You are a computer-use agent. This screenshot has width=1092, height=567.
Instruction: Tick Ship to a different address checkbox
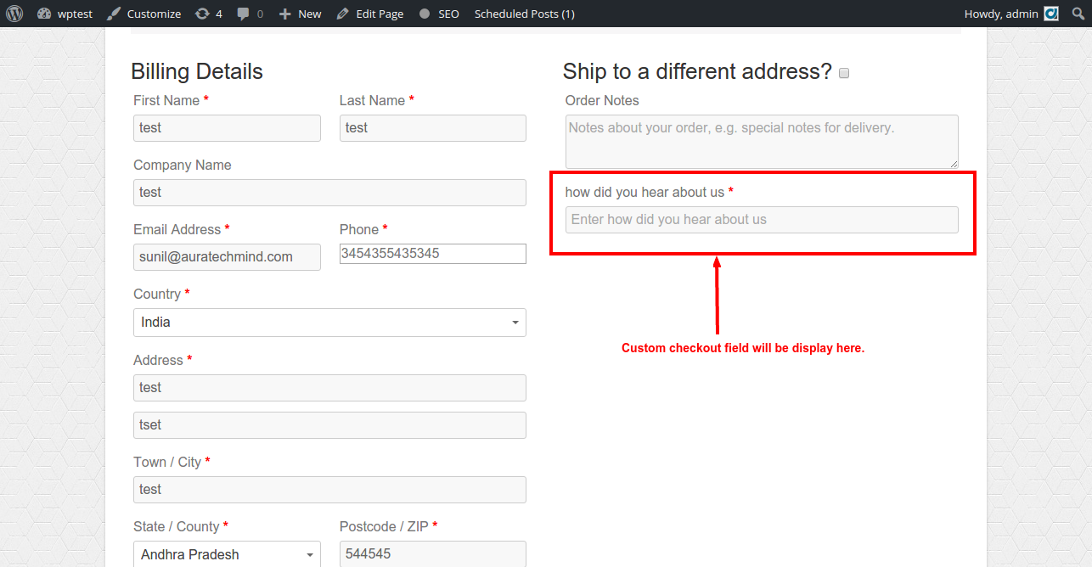[844, 73]
